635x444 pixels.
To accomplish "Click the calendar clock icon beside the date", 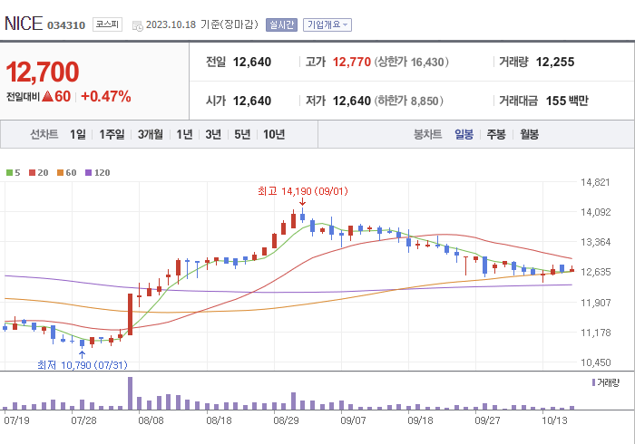I will pos(138,26).
